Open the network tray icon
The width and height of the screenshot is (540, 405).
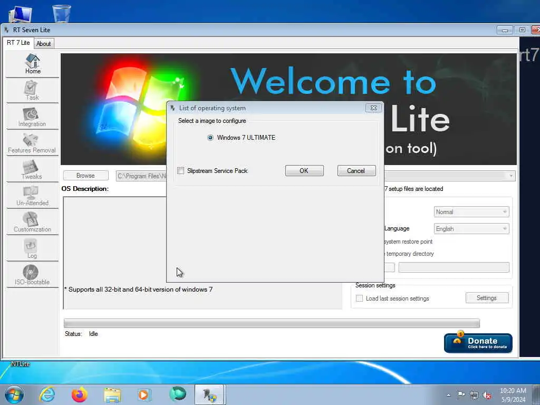(474, 395)
